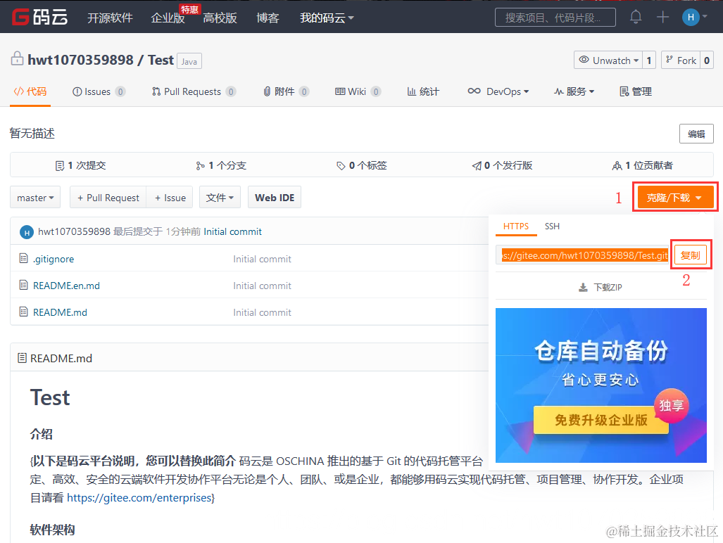
Task: Expand the Unwatch dropdown
Action: tap(608, 60)
